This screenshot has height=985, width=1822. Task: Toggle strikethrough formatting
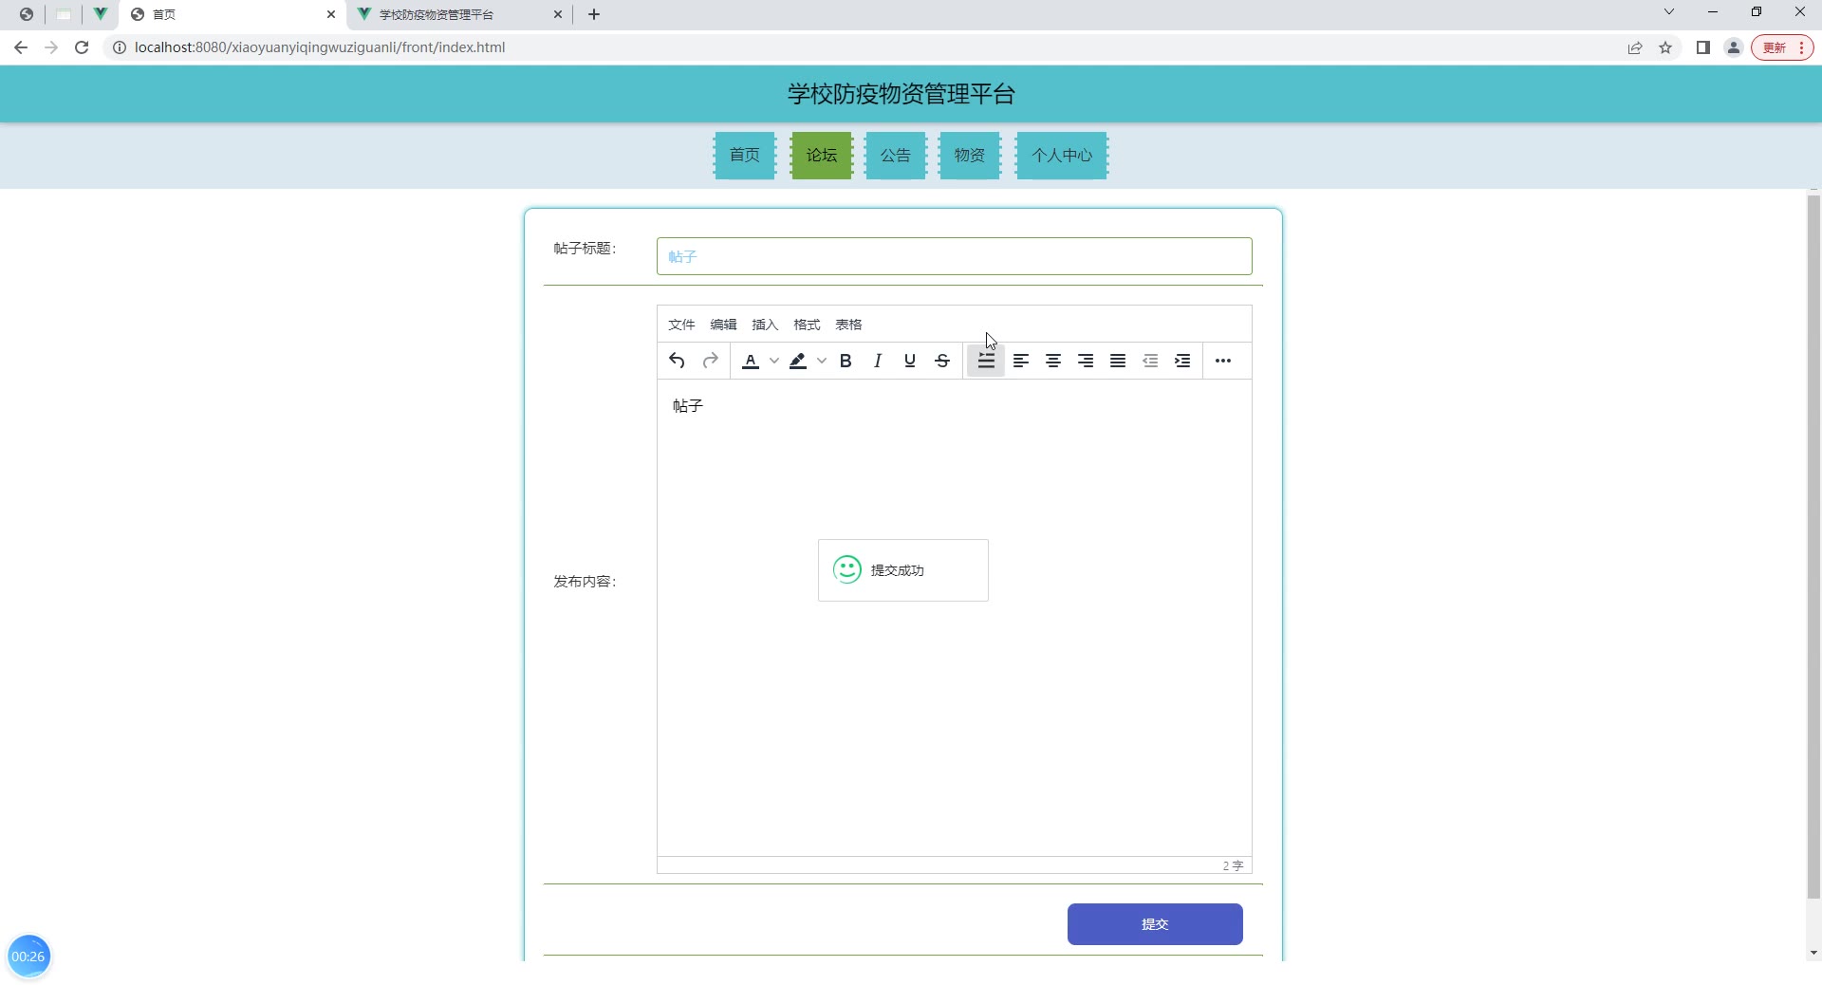click(x=942, y=361)
